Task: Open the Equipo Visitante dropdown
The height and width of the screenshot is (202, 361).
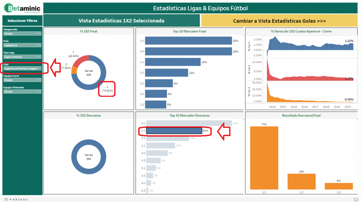Action: pos(22,91)
